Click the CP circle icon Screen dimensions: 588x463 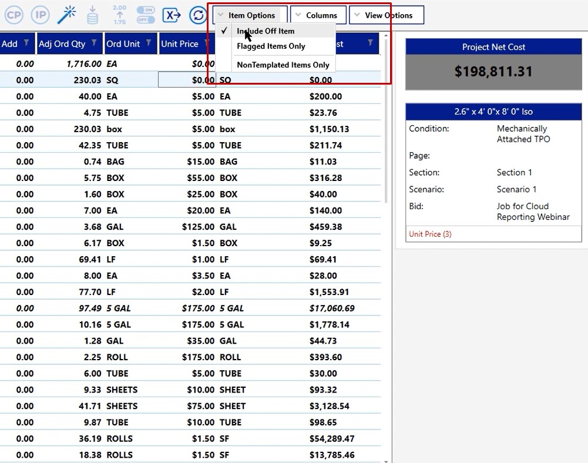point(14,14)
